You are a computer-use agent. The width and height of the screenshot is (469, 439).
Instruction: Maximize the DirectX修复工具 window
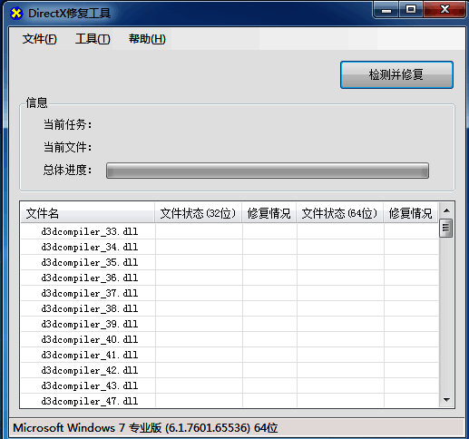[x=411, y=10]
